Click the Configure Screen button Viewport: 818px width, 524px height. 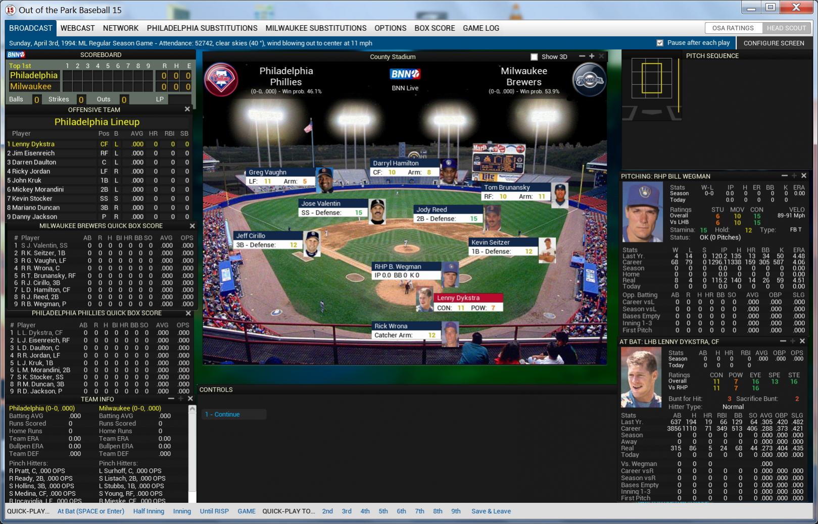(x=774, y=43)
